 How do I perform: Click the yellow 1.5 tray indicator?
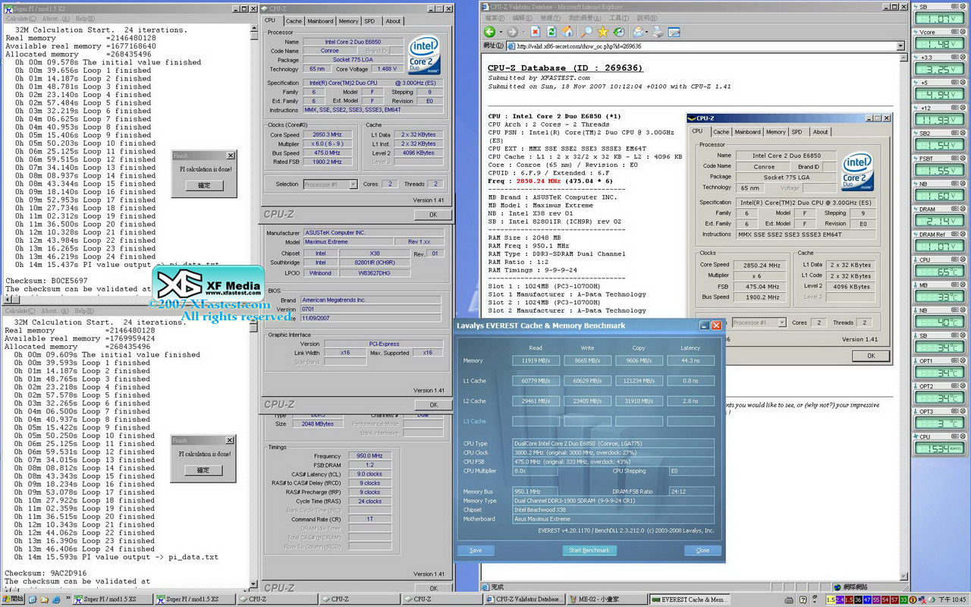tap(831, 599)
